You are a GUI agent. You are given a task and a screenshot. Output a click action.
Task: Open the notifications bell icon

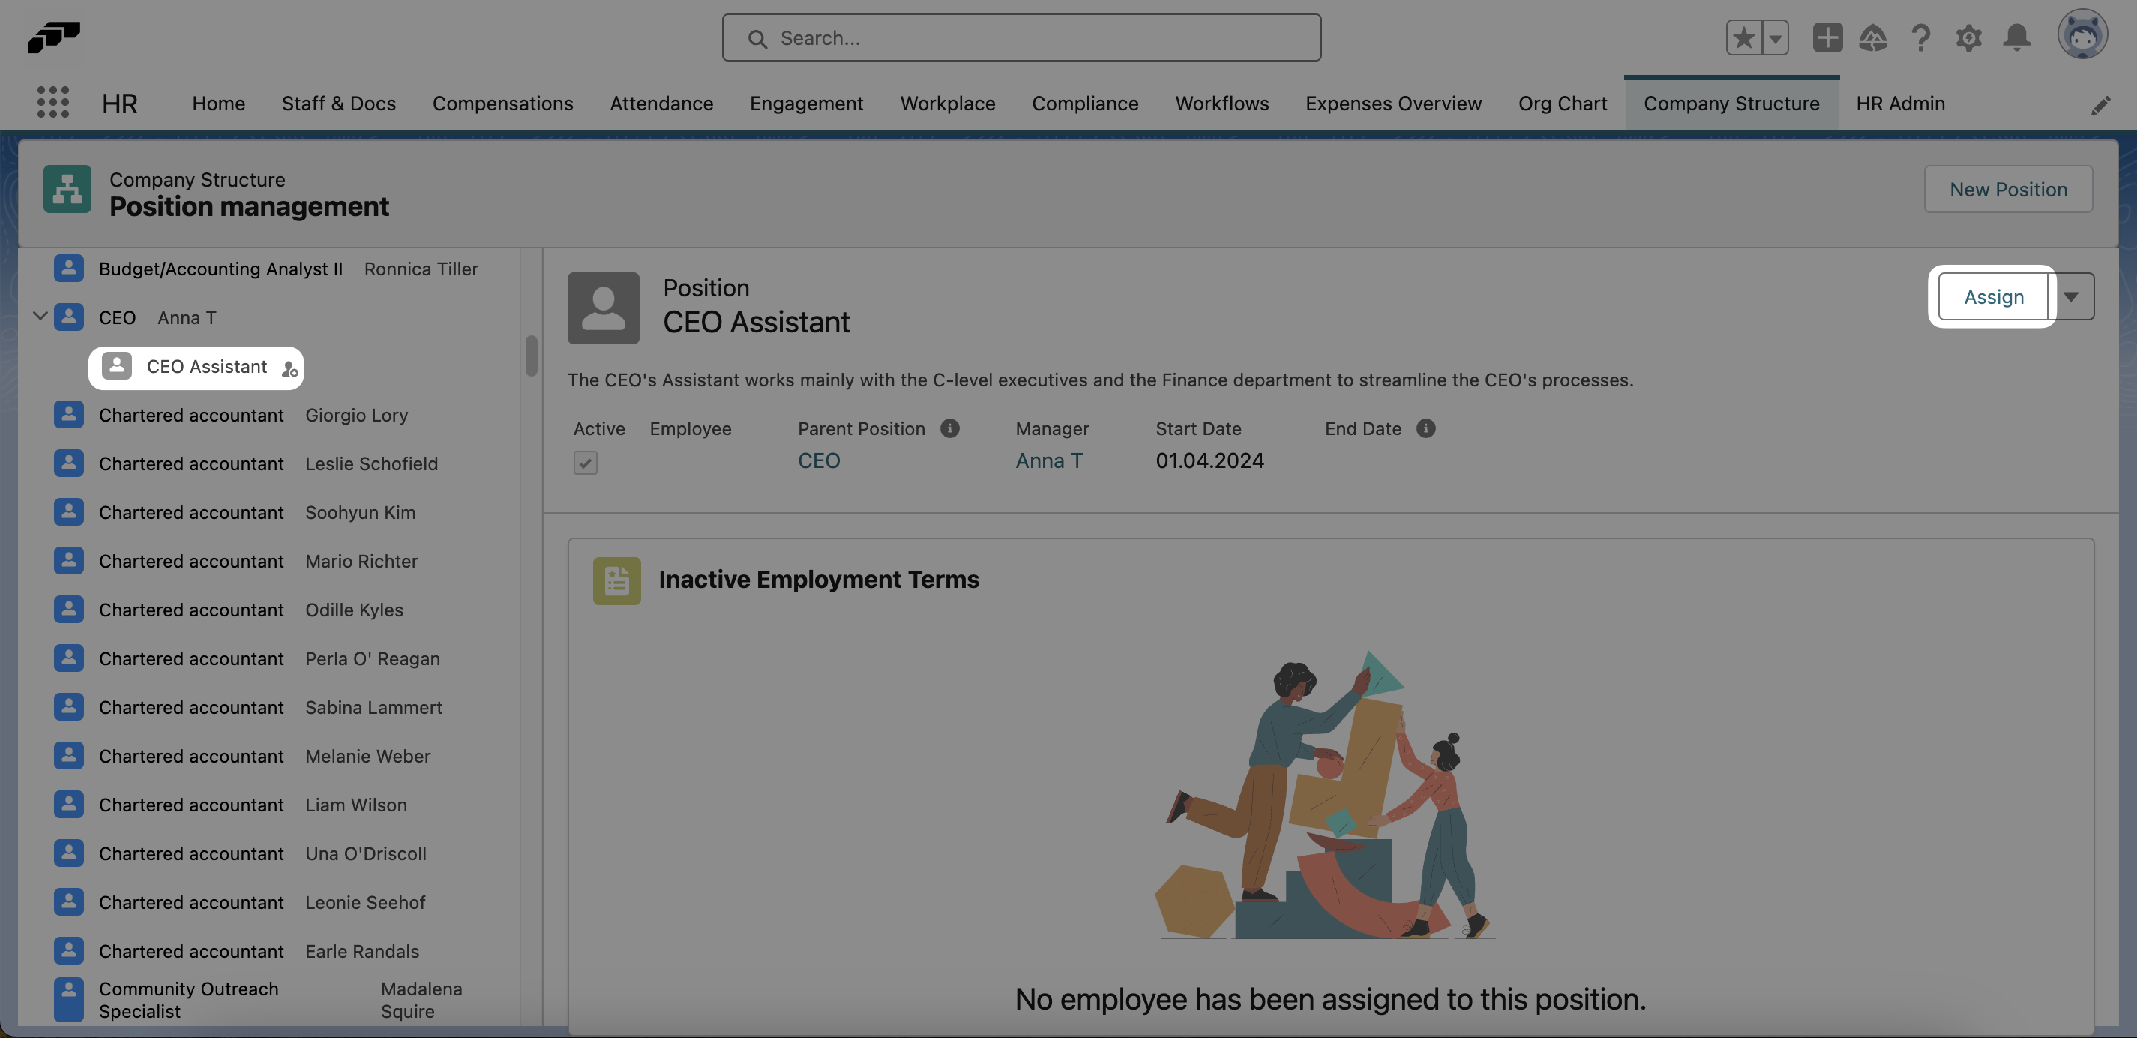2017,37
